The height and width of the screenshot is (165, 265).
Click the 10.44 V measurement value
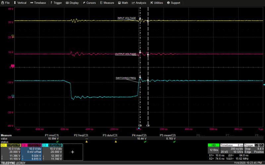click(x=142, y=139)
